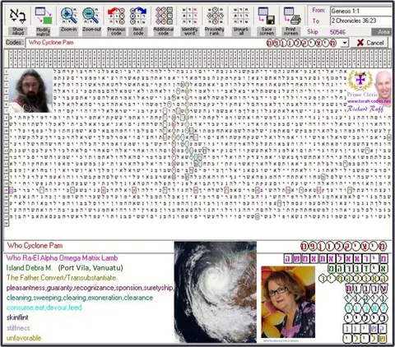Viewport: 395px width, 347px height.
Task: Click the Area button
Action: tap(382, 32)
